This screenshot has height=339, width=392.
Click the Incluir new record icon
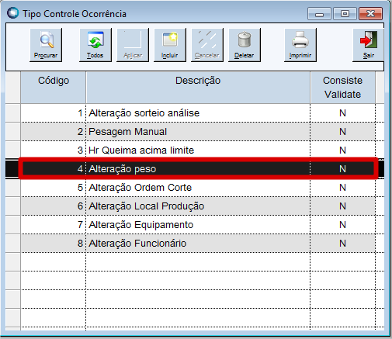170,40
